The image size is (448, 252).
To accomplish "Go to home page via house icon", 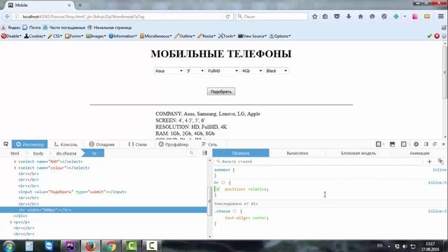I will click(x=360, y=17).
